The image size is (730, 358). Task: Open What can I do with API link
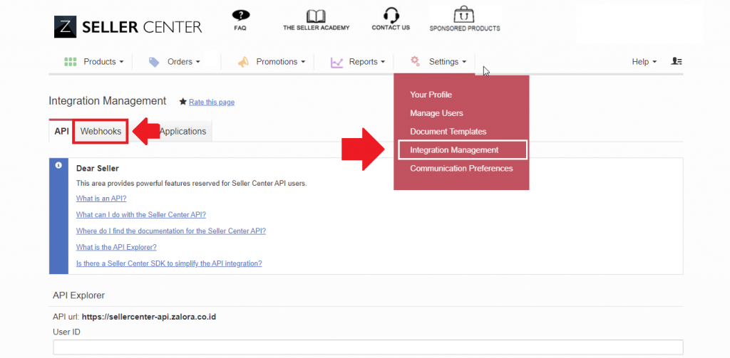141,215
